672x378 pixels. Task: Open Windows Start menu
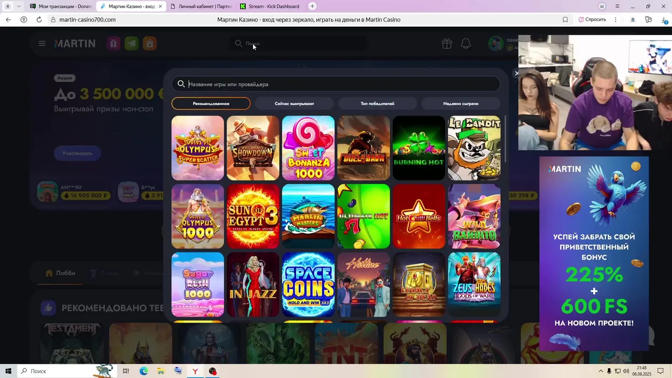pyautogui.click(x=8, y=371)
